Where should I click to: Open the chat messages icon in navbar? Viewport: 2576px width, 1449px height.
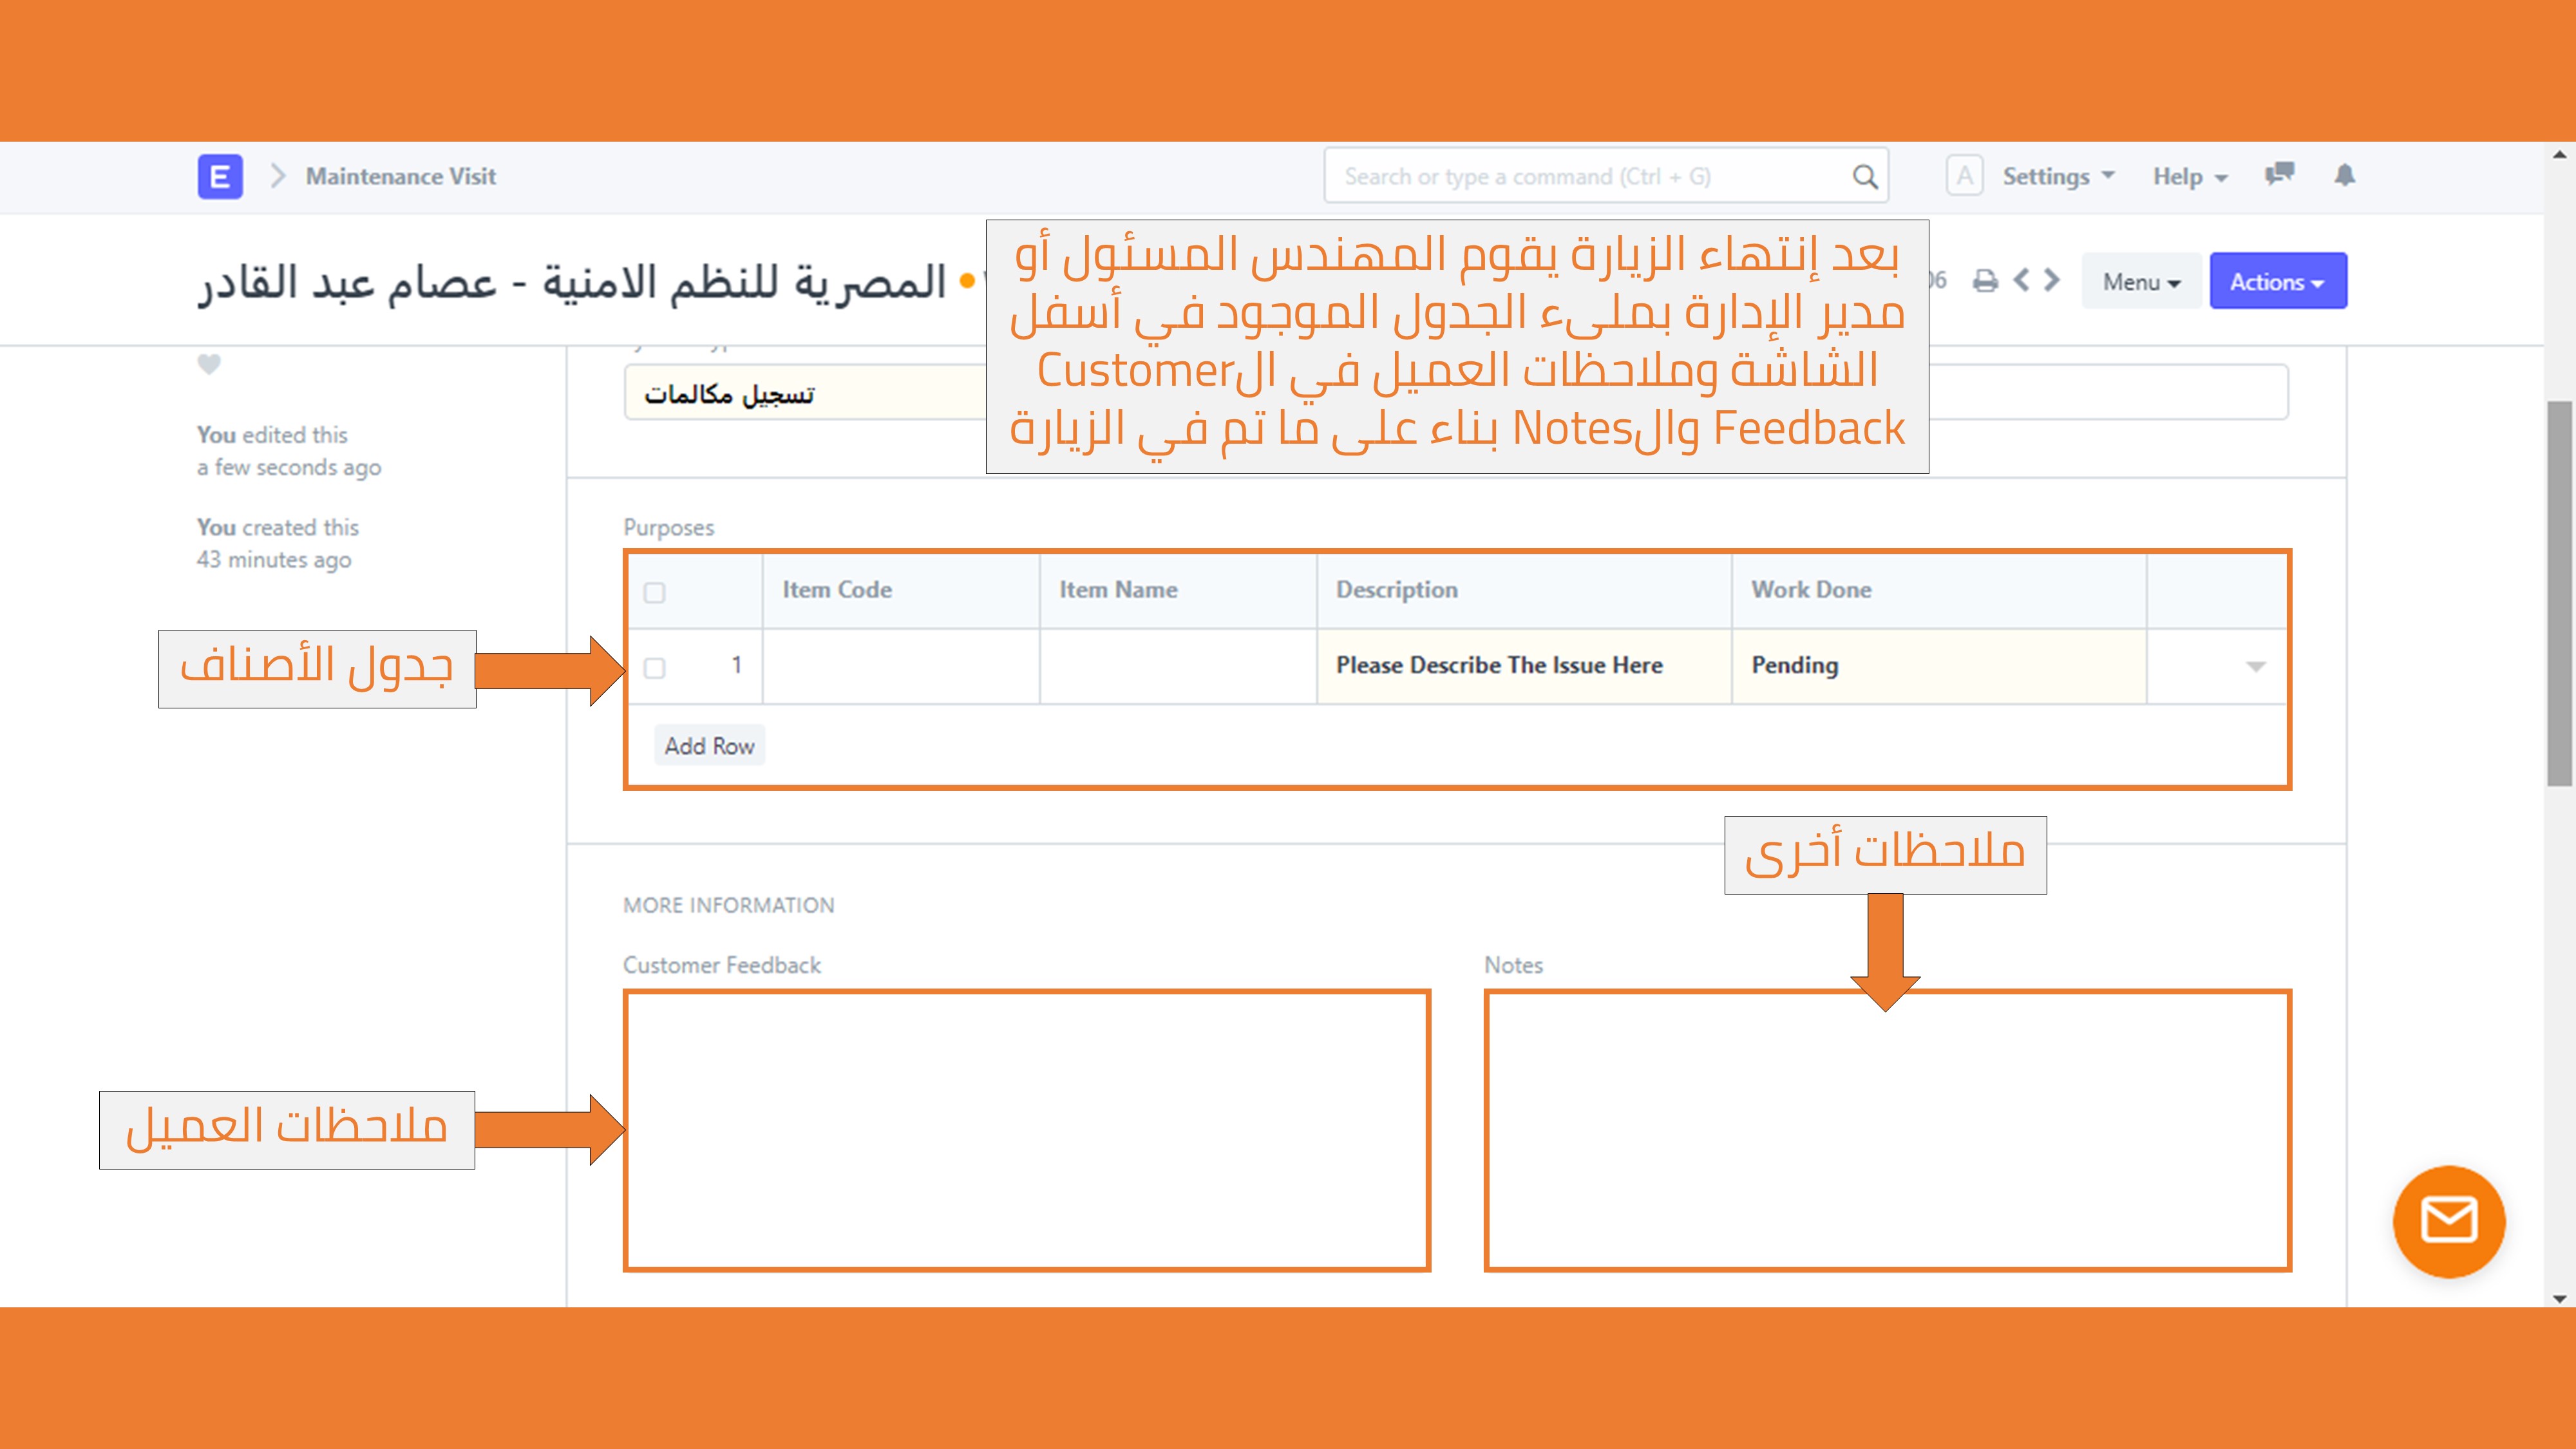pyautogui.click(x=2279, y=175)
